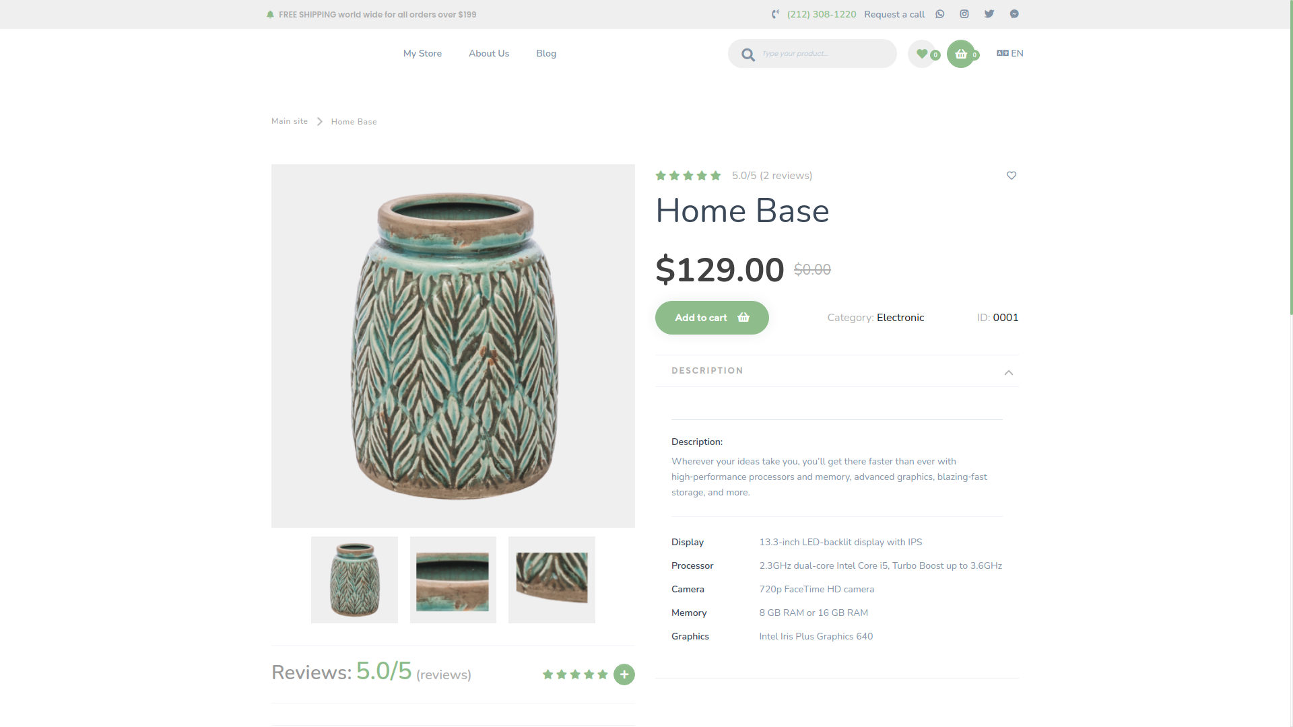Open the My Store menu item
Viewport: 1293px width, 727px height.
coord(422,53)
